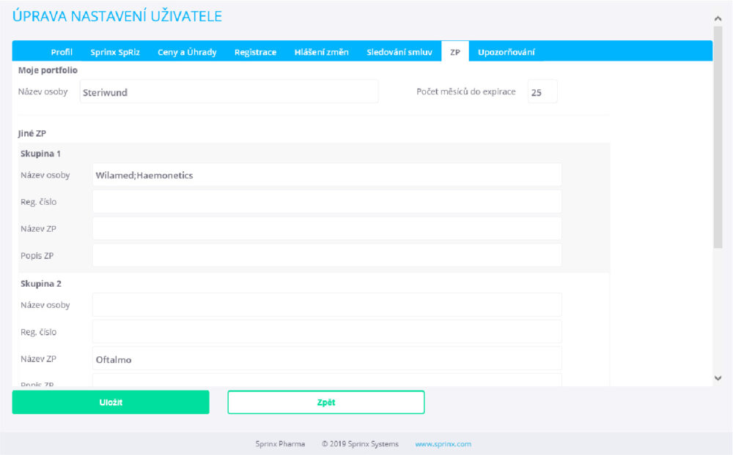Switch to the Sprinx SpRiz tab

click(x=115, y=52)
